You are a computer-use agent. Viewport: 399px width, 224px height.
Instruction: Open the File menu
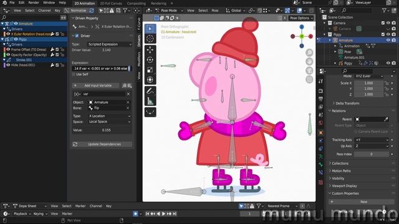(12, 2)
